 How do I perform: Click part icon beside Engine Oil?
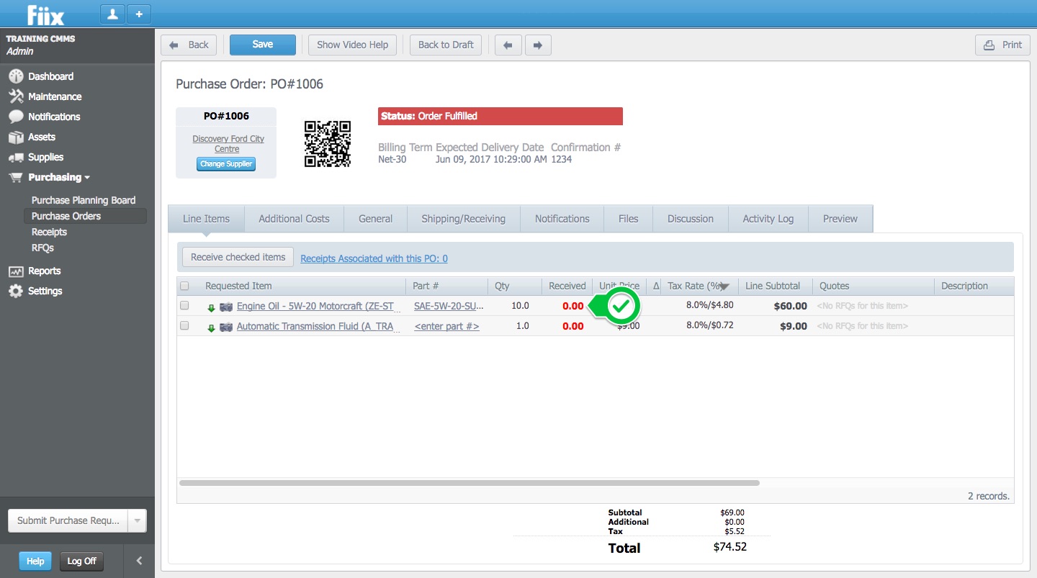pos(226,307)
